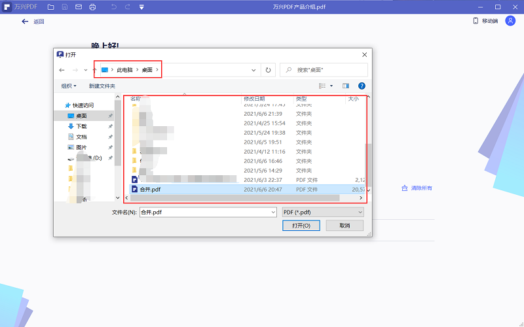
Task: Click the 取消 button
Action: (344, 225)
